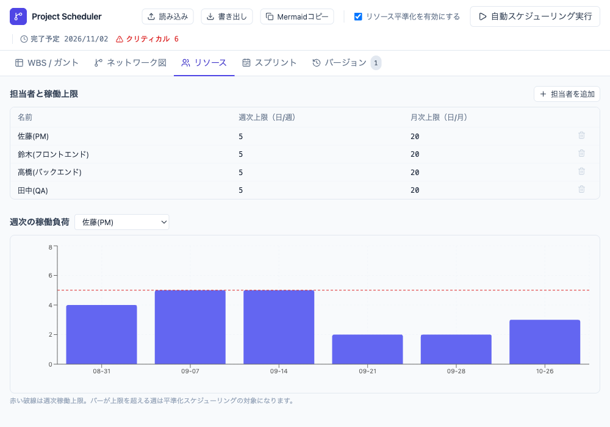Click the クリティカル warning triangle icon

click(x=120, y=39)
